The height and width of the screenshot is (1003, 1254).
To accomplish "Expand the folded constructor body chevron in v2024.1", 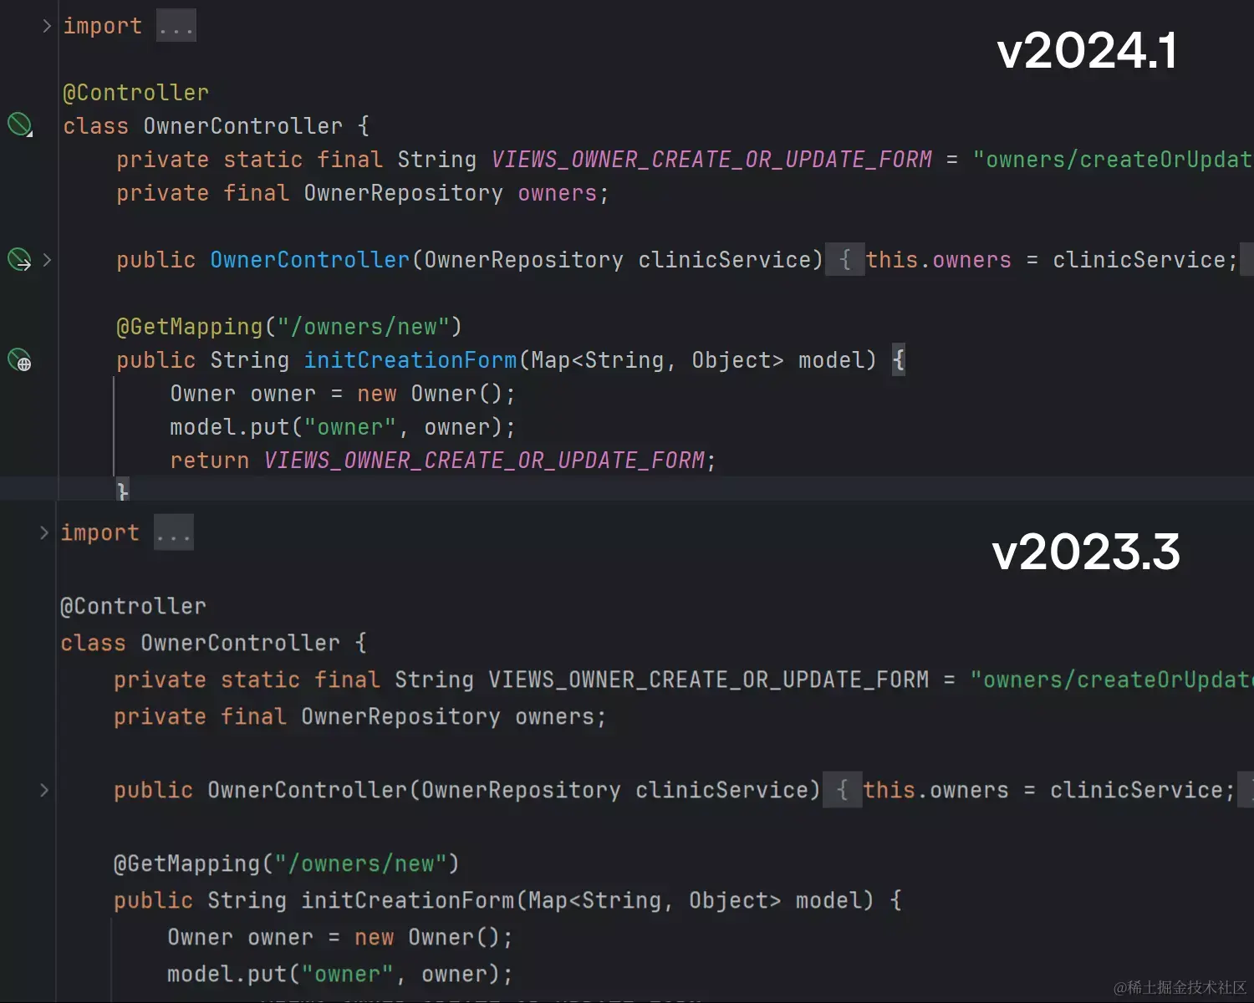I will coord(47,260).
